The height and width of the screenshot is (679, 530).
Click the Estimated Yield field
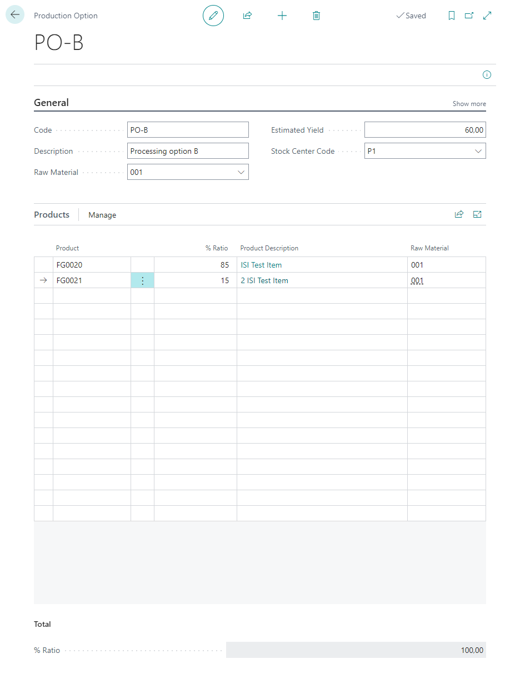pyautogui.click(x=424, y=130)
